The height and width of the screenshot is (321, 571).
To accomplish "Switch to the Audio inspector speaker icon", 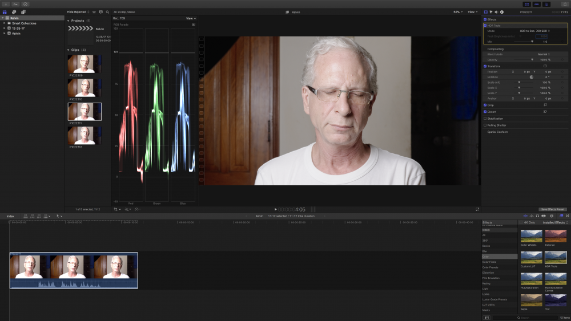I will coord(496,11).
